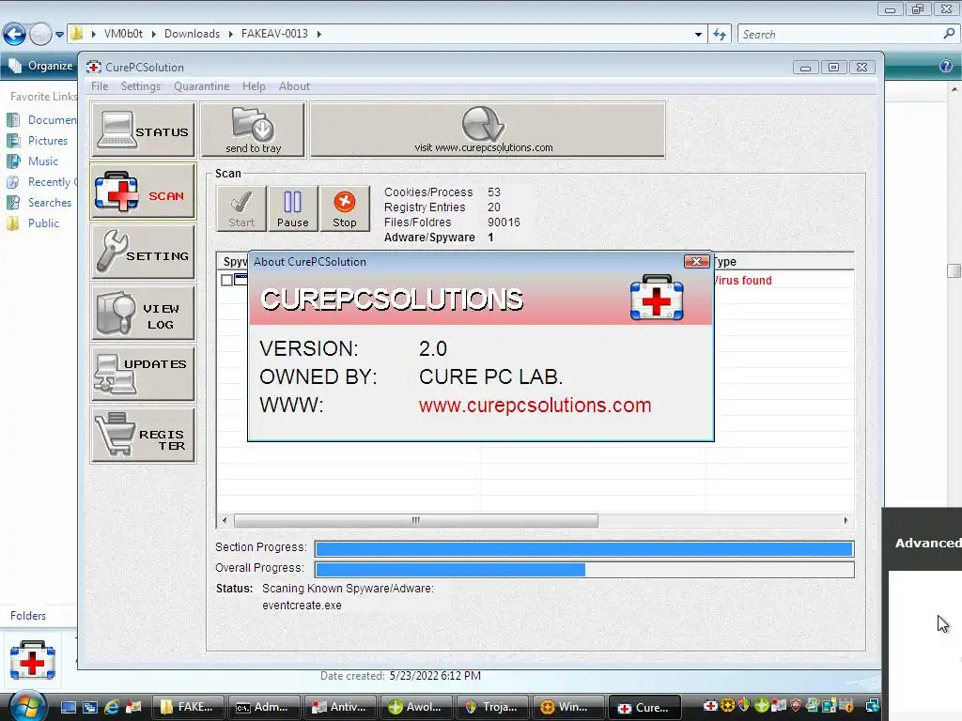
Task: Open the About menu
Action: [x=294, y=86]
